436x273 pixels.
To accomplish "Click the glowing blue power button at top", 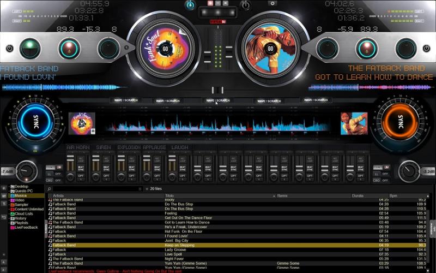I will [x=190, y=5].
